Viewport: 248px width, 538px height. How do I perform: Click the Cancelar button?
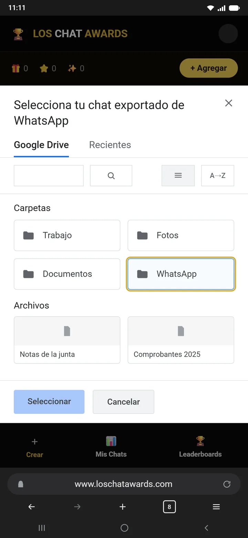[124, 402]
